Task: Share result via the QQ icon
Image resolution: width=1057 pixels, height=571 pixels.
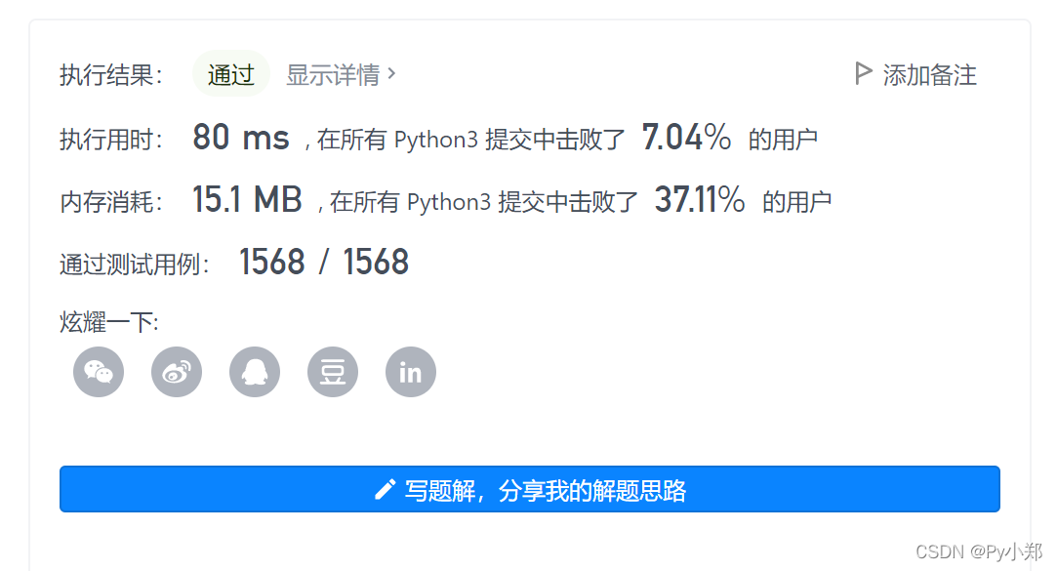Action: [x=254, y=372]
